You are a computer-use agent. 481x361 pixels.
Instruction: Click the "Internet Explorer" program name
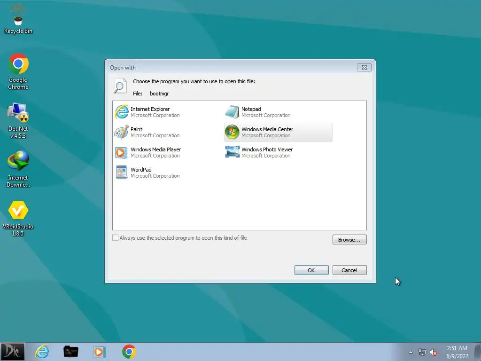pos(150,109)
